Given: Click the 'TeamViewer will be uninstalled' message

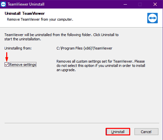Looking at the screenshot, I should (61, 37).
